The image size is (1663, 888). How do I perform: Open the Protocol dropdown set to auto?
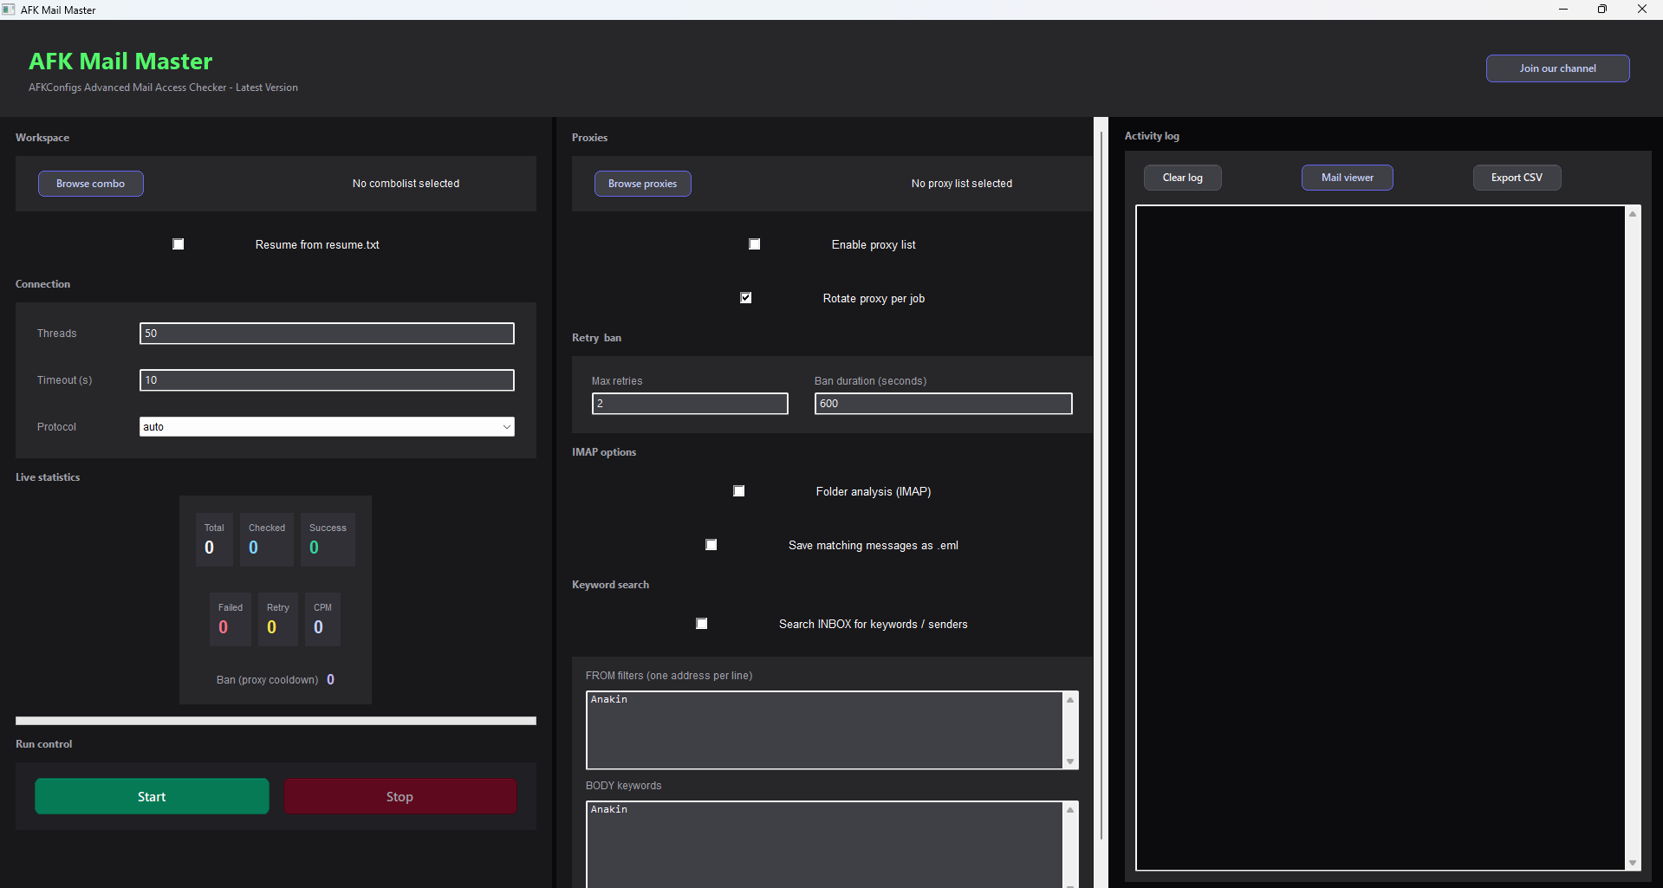pyautogui.click(x=327, y=427)
